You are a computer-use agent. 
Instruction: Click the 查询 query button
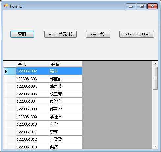point(22,34)
